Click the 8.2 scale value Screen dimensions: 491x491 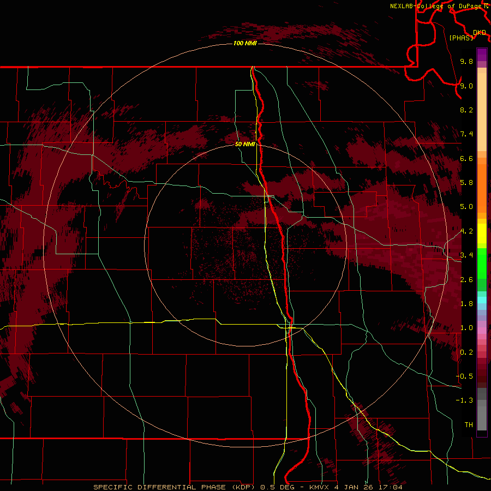click(466, 110)
